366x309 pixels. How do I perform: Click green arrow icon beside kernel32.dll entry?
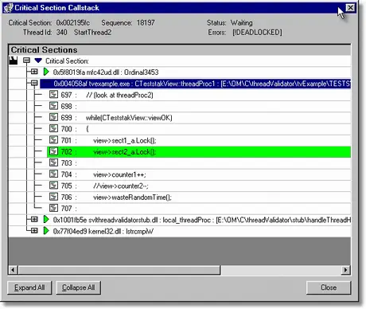click(x=46, y=231)
